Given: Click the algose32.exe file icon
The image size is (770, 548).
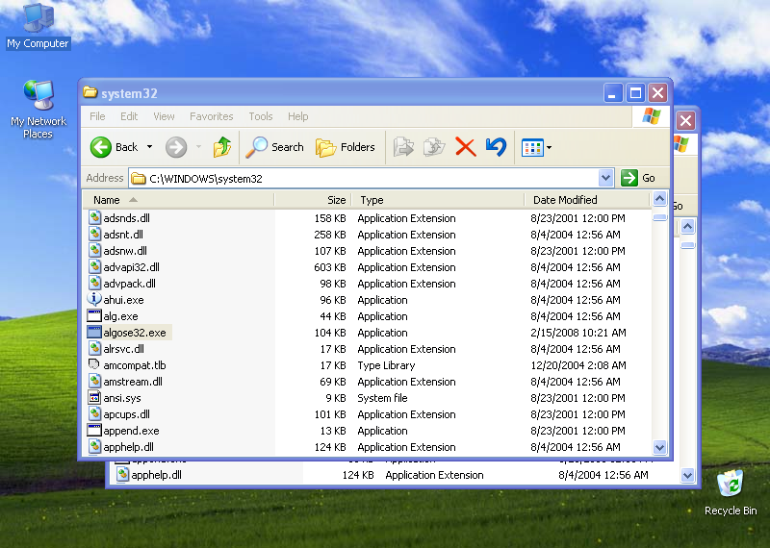Looking at the screenshot, I should coord(94,332).
